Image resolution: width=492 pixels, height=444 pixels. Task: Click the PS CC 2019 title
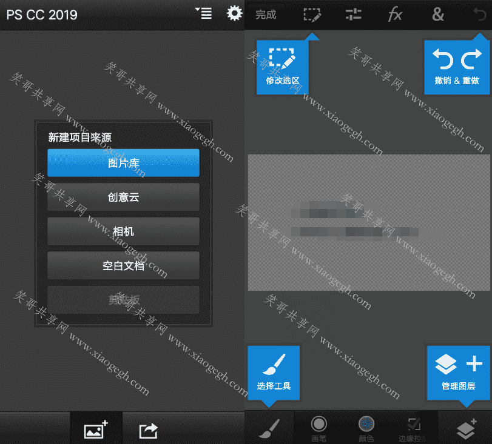click(42, 15)
